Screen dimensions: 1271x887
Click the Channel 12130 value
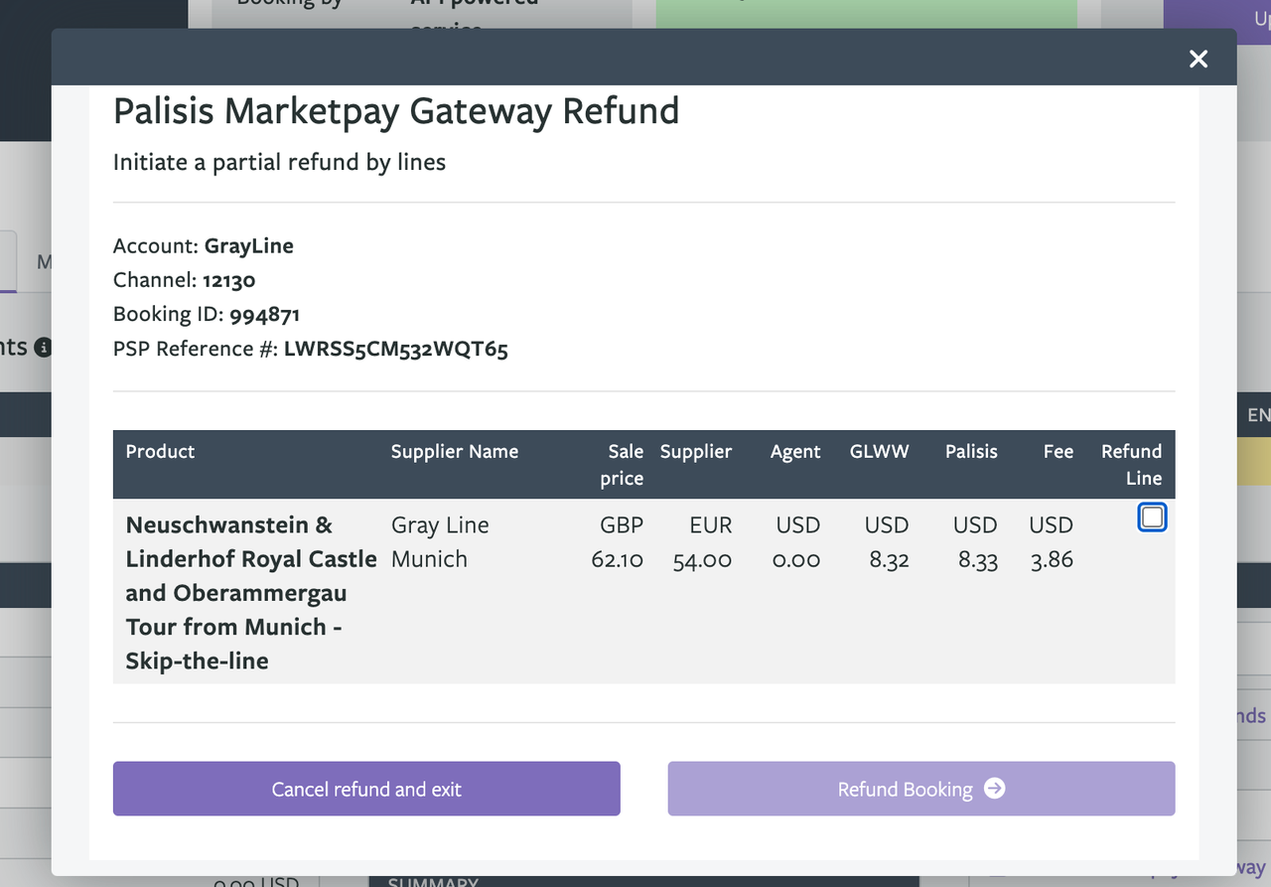tap(229, 280)
